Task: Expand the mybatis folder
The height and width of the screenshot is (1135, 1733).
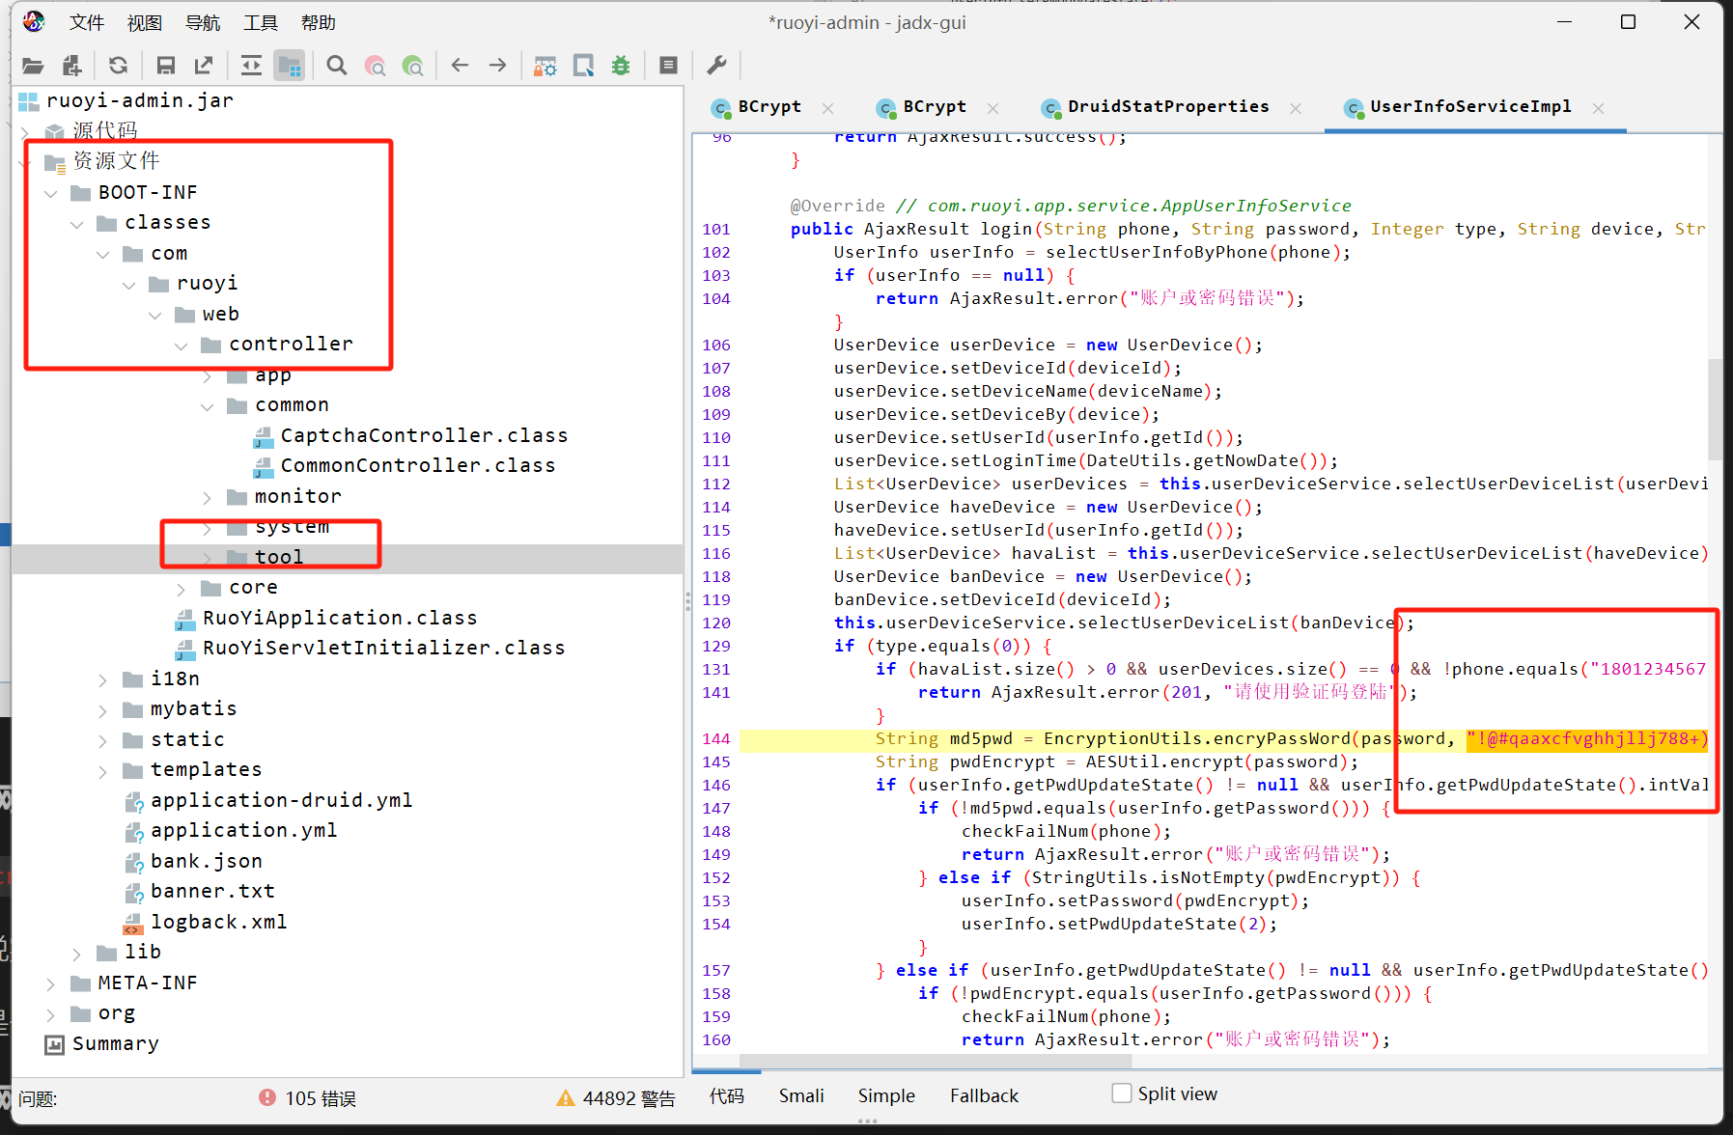Action: 103,710
